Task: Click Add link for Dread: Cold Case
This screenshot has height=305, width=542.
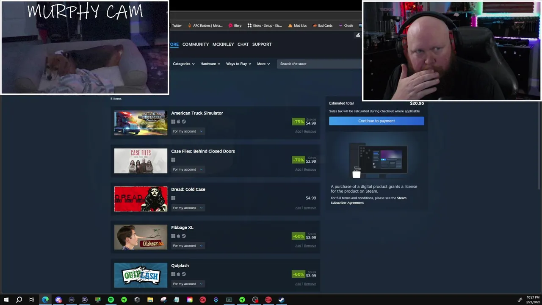Action: [298, 208]
